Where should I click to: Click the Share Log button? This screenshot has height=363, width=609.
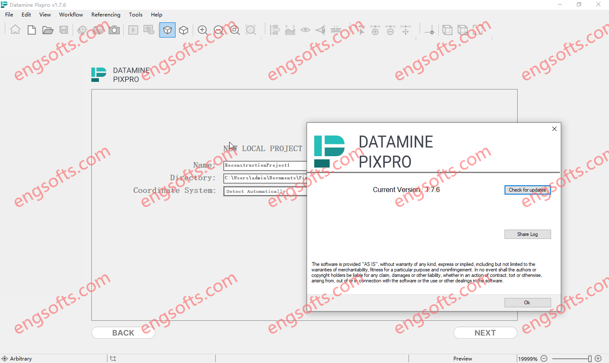point(527,234)
